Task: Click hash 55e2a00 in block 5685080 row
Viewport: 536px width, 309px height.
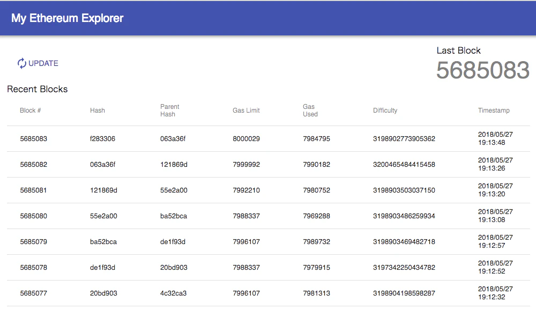Action: point(103,216)
